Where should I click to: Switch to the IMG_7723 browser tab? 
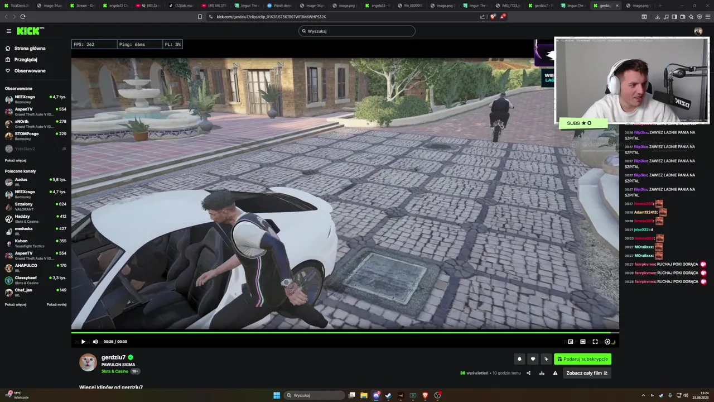click(x=509, y=5)
